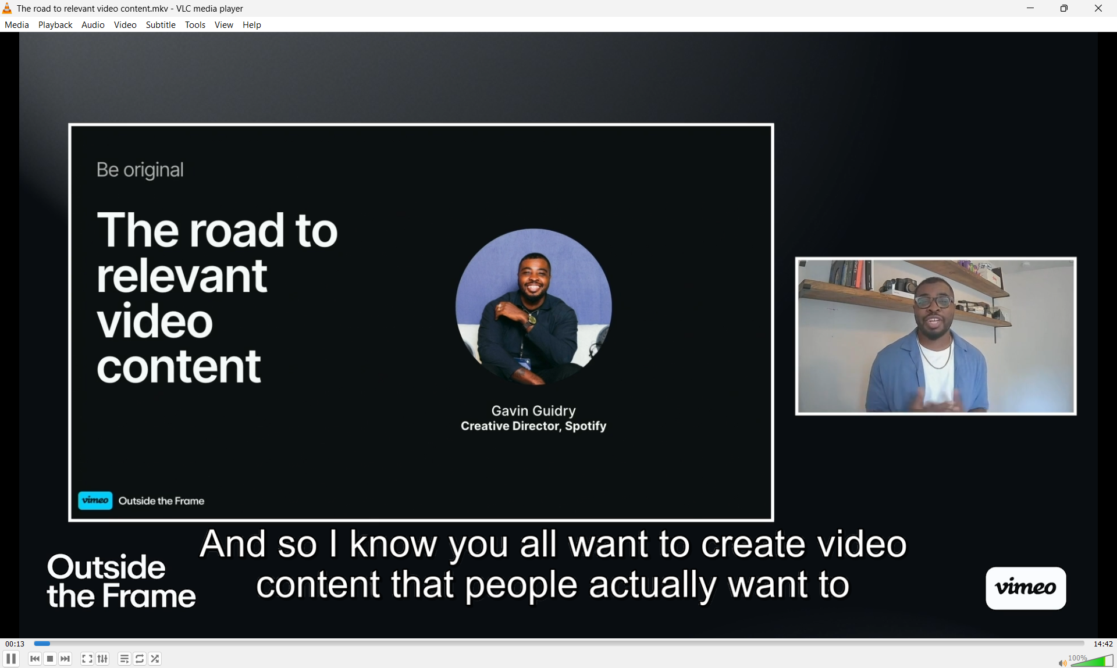Click the 14:42 total time label
This screenshot has width=1117, height=668.
[1102, 644]
